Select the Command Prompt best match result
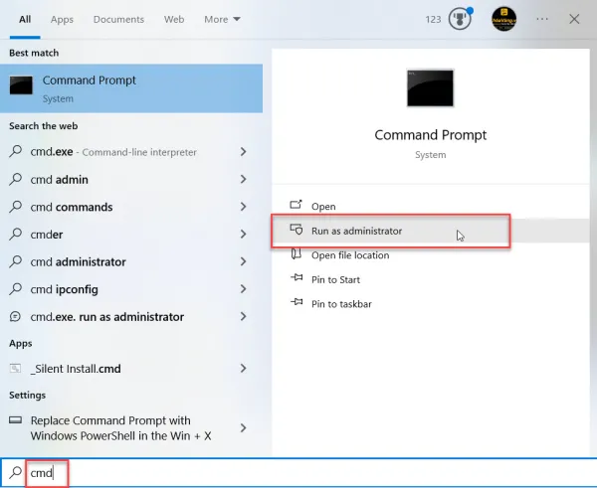Viewport: 597px width, 488px height. (131, 88)
